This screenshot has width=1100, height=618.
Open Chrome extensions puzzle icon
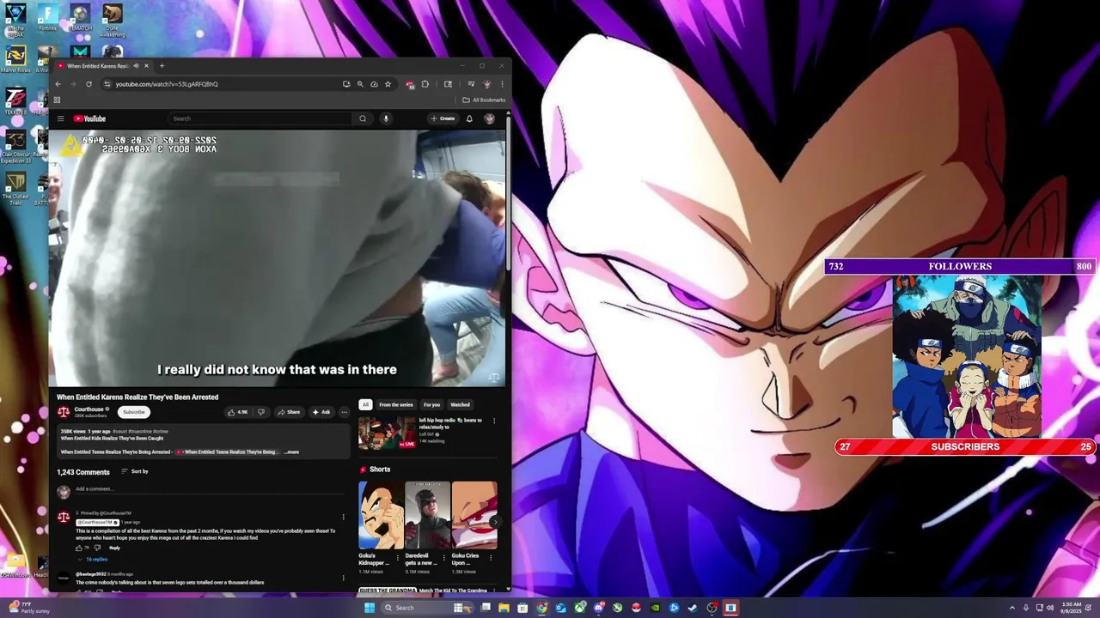click(x=425, y=84)
